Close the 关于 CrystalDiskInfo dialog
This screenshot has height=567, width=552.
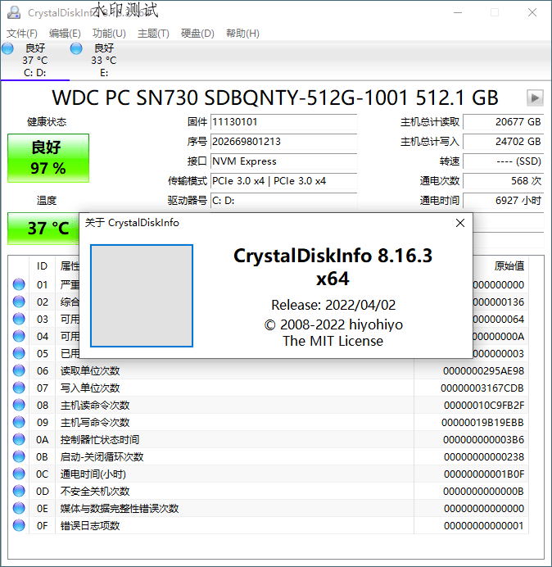pyautogui.click(x=459, y=223)
